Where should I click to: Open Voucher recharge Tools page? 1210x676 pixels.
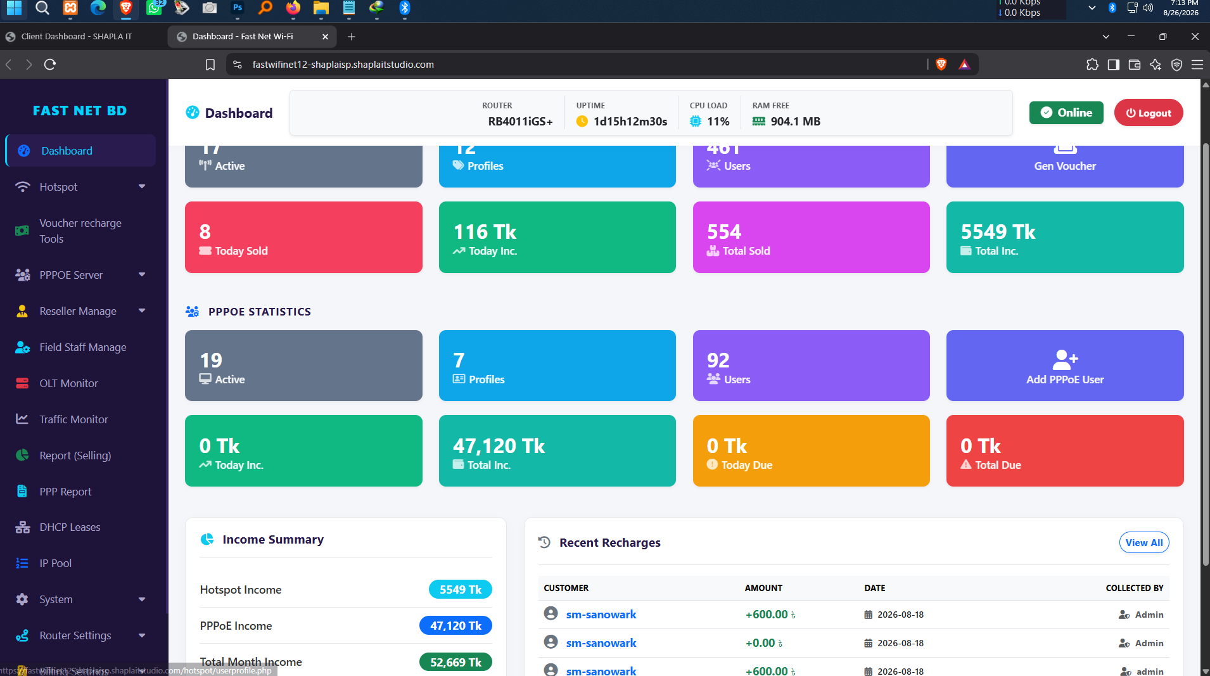click(80, 231)
